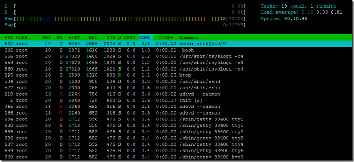
Task: Select the getty hvc0 process row
Action: pos(176,157)
